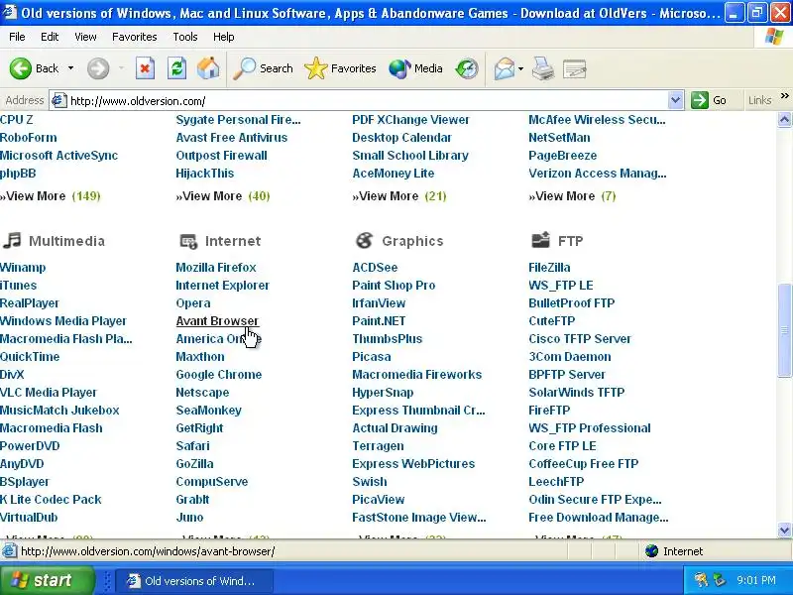Open the VLC Media Player link

[48, 392]
